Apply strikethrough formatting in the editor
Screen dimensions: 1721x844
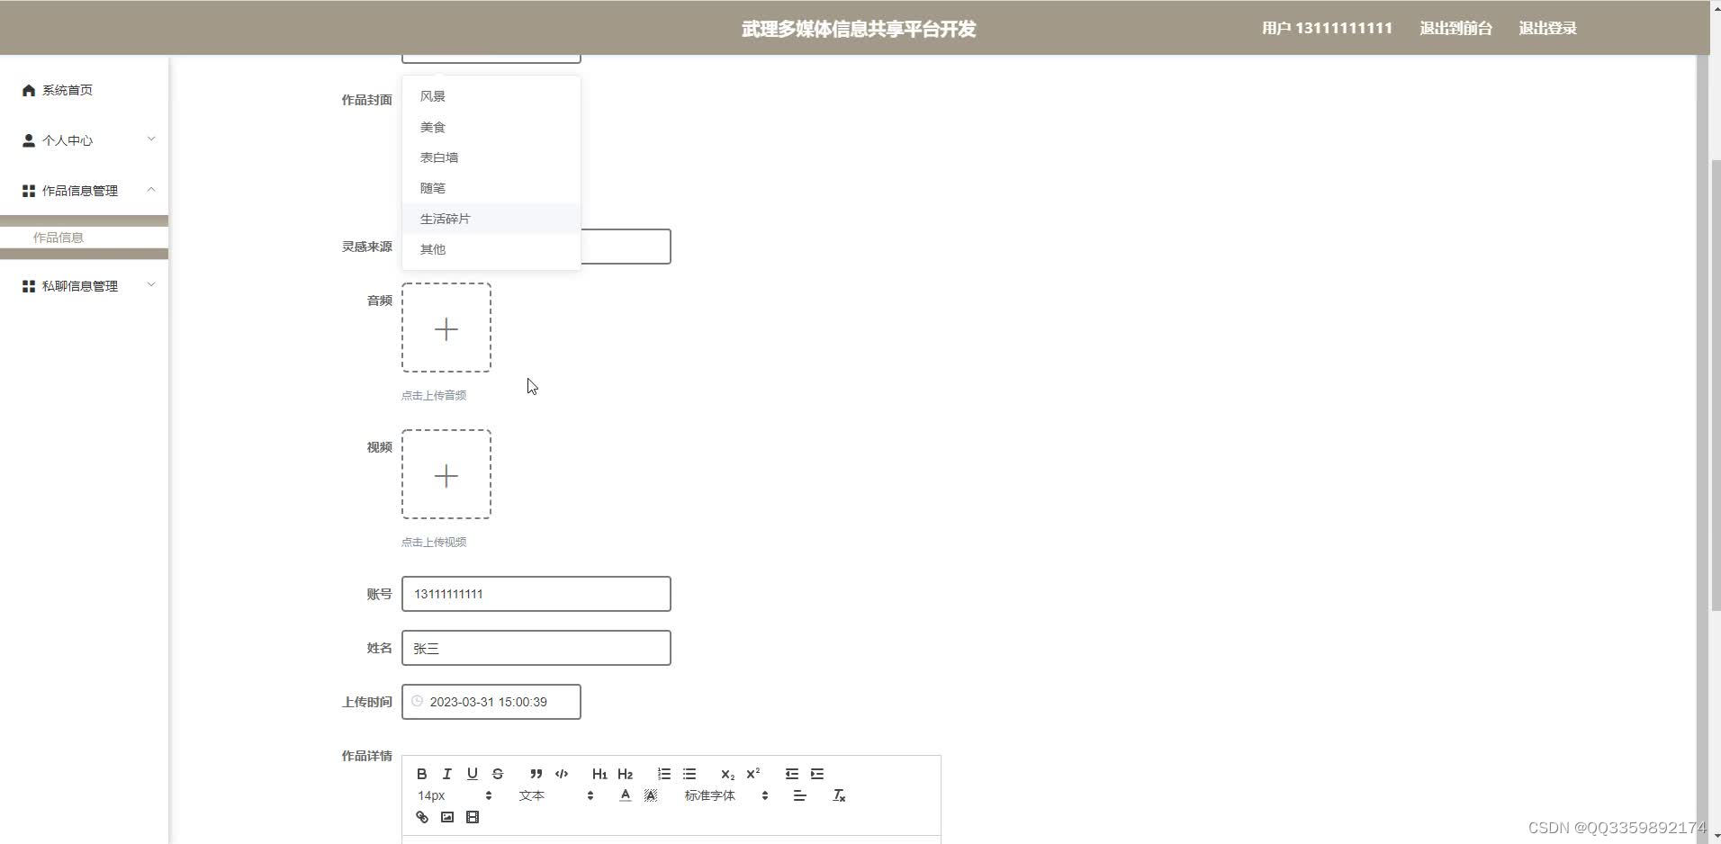[497, 774]
